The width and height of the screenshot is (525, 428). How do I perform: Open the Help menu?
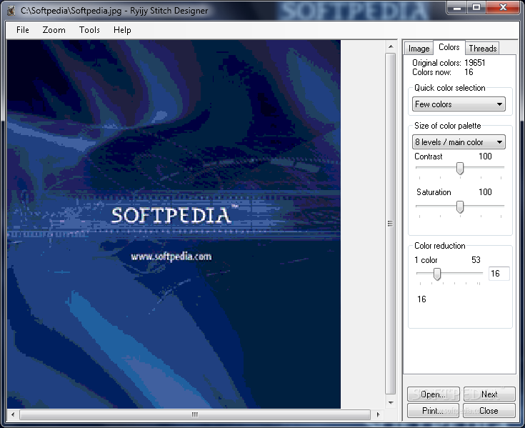(122, 30)
